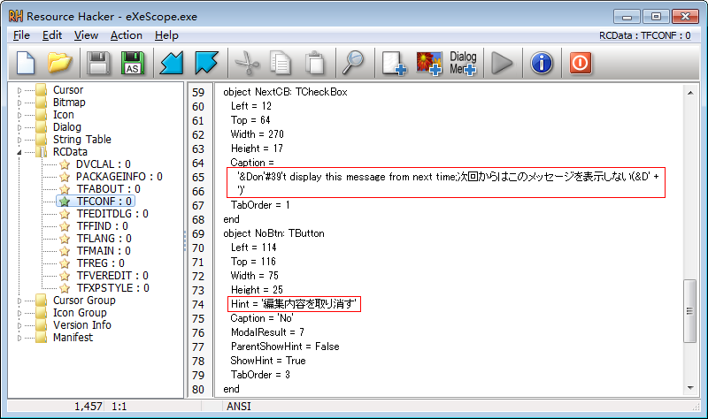Click the red power Exit icon

point(581,63)
